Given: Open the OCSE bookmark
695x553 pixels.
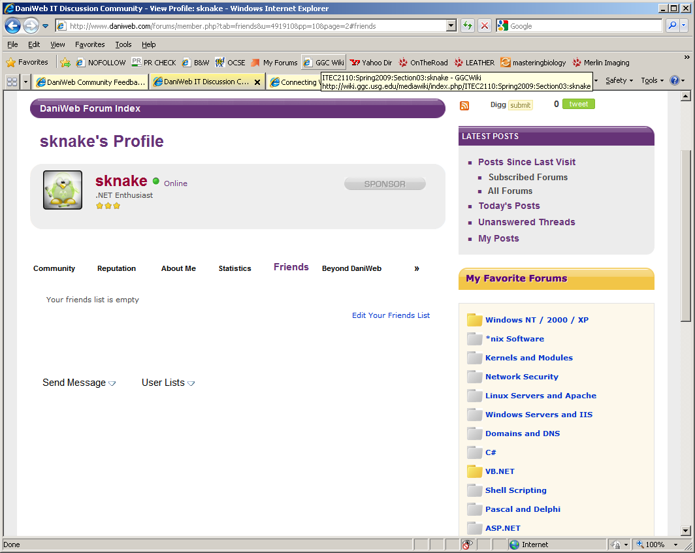Looking at the screenshot, I should (x=231, y=63).
